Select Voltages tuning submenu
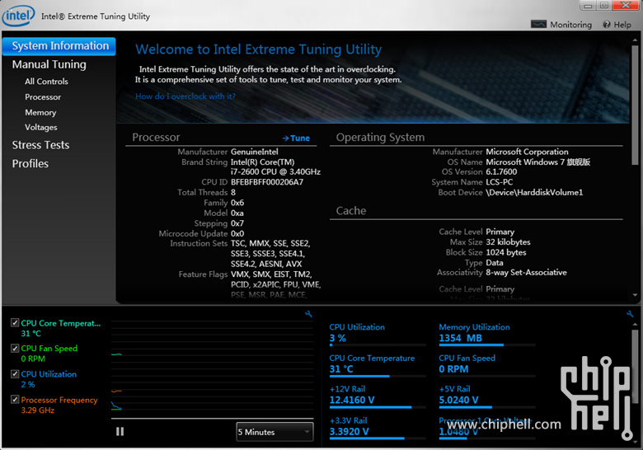Image resolution: width=643 pixels, height=450 pixels. [x=41, y=128]
